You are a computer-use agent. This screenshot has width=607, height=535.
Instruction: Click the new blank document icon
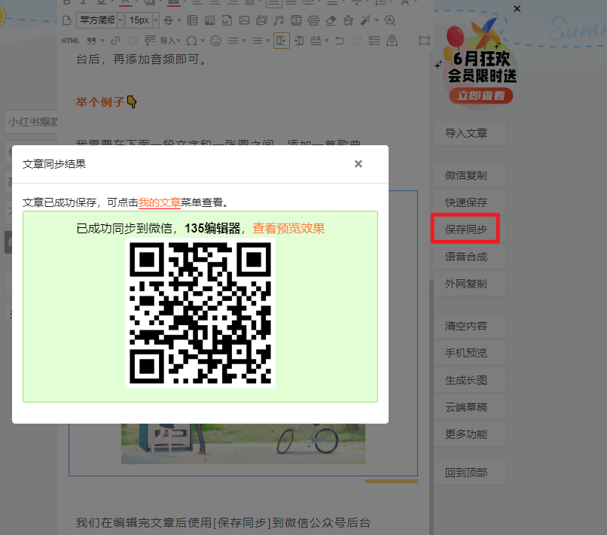pyautogui.click(x=66, y=20)
